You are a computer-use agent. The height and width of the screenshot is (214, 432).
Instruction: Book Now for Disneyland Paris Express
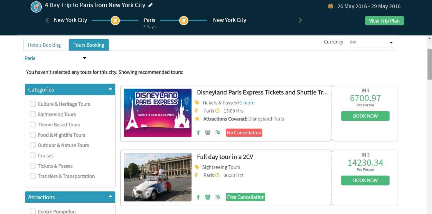365,116
